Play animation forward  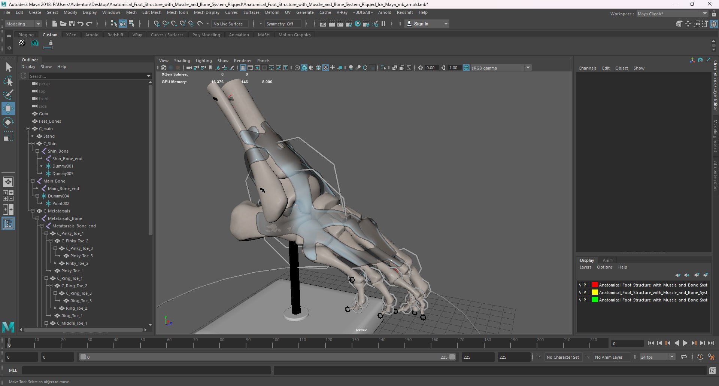coord(685,343)
